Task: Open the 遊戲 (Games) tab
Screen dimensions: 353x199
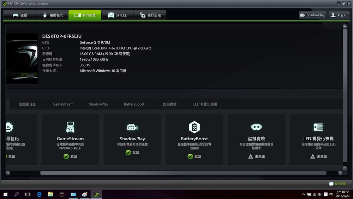Action: pos(19,15)
